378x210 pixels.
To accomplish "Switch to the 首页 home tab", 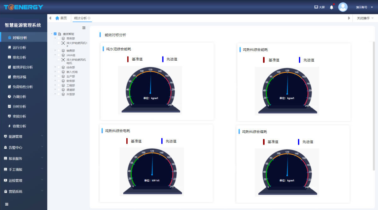I will pos(61,18).
